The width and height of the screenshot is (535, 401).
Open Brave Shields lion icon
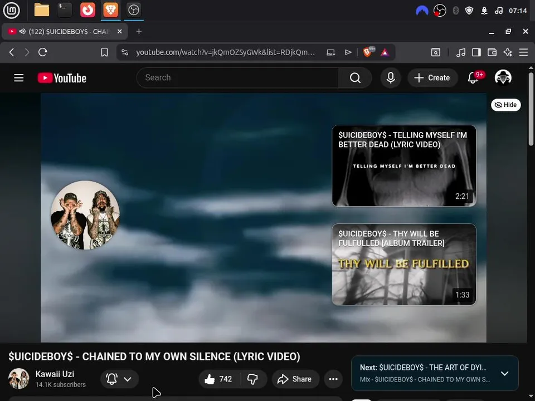[x=368, y=52]
